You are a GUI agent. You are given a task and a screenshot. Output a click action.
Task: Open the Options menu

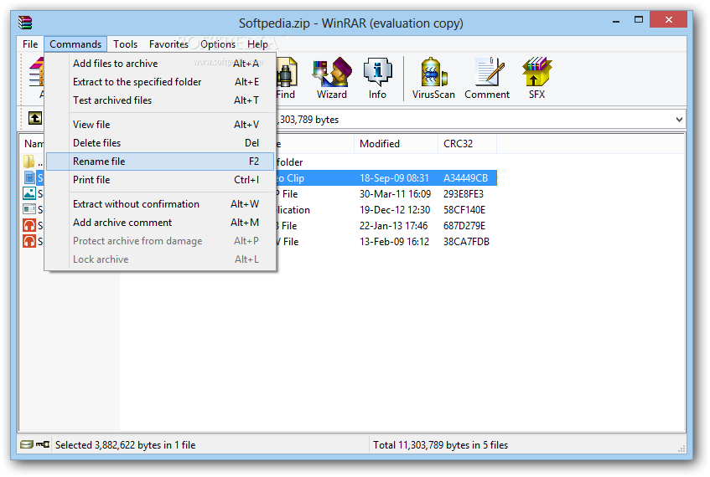coord(218,44)
